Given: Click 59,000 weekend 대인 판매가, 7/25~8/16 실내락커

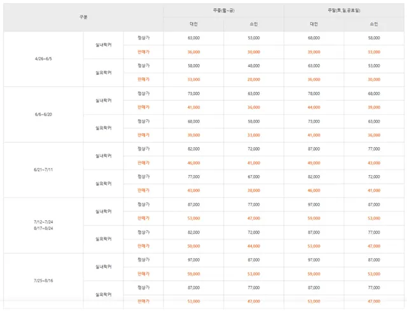Looking at the screenshot, I should (x=314, y=274).
